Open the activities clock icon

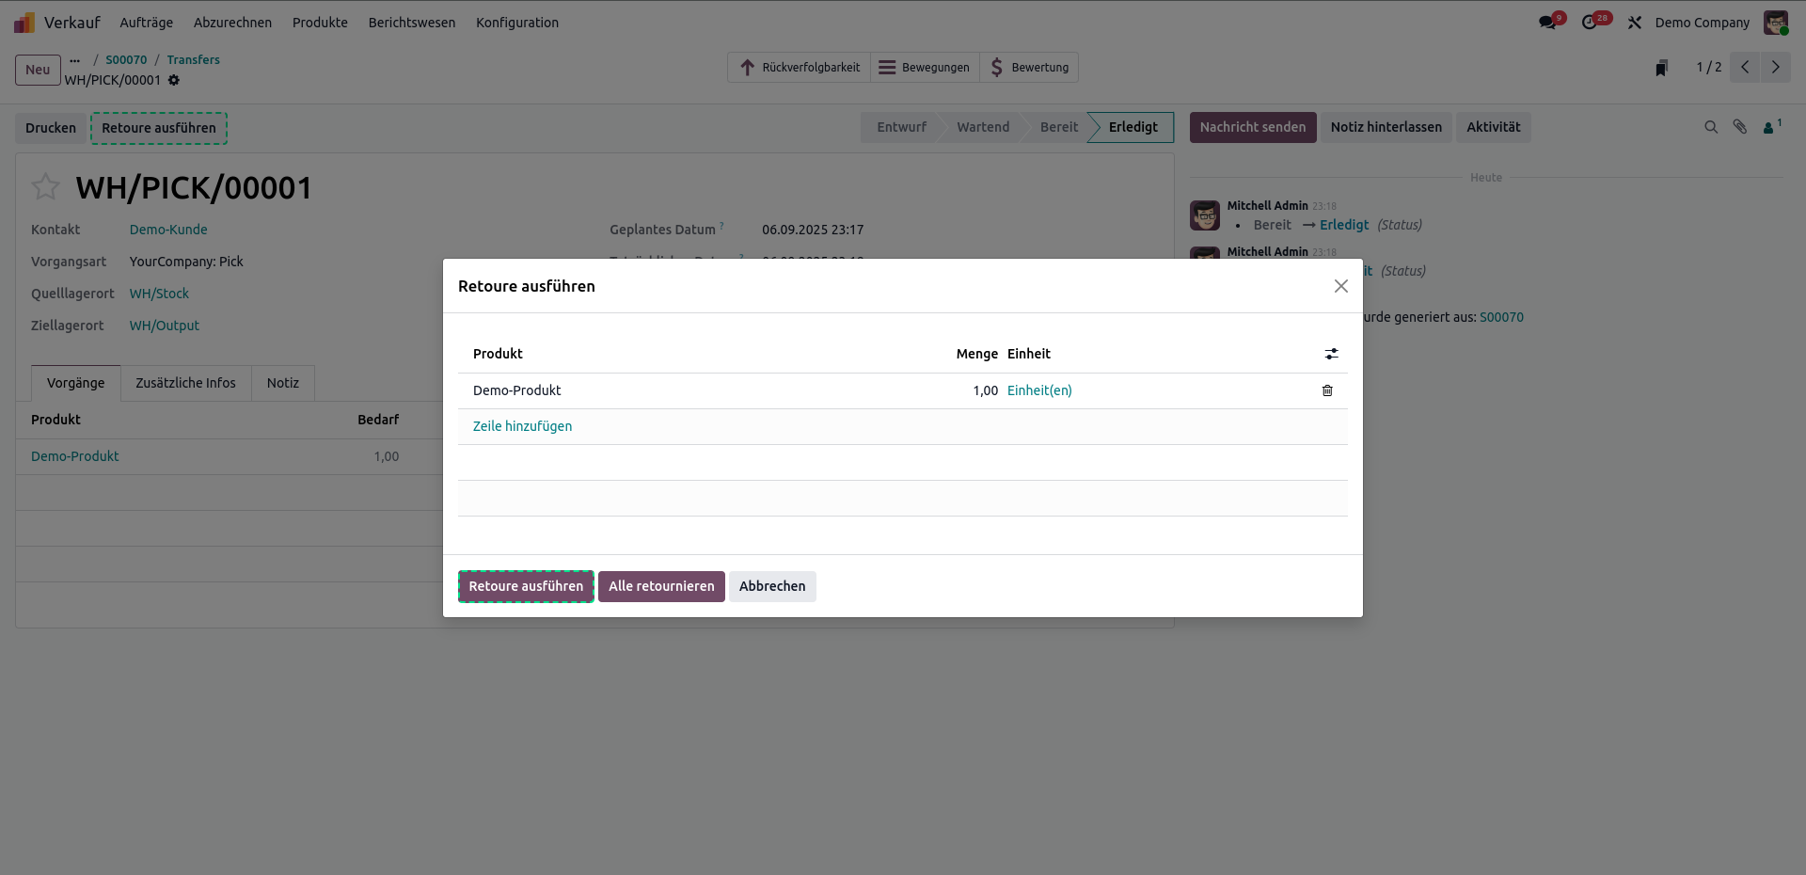[x=1590, y=23]
